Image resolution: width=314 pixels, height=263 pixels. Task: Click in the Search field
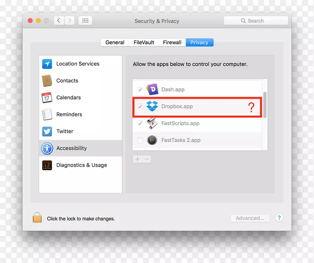[256, 20]
